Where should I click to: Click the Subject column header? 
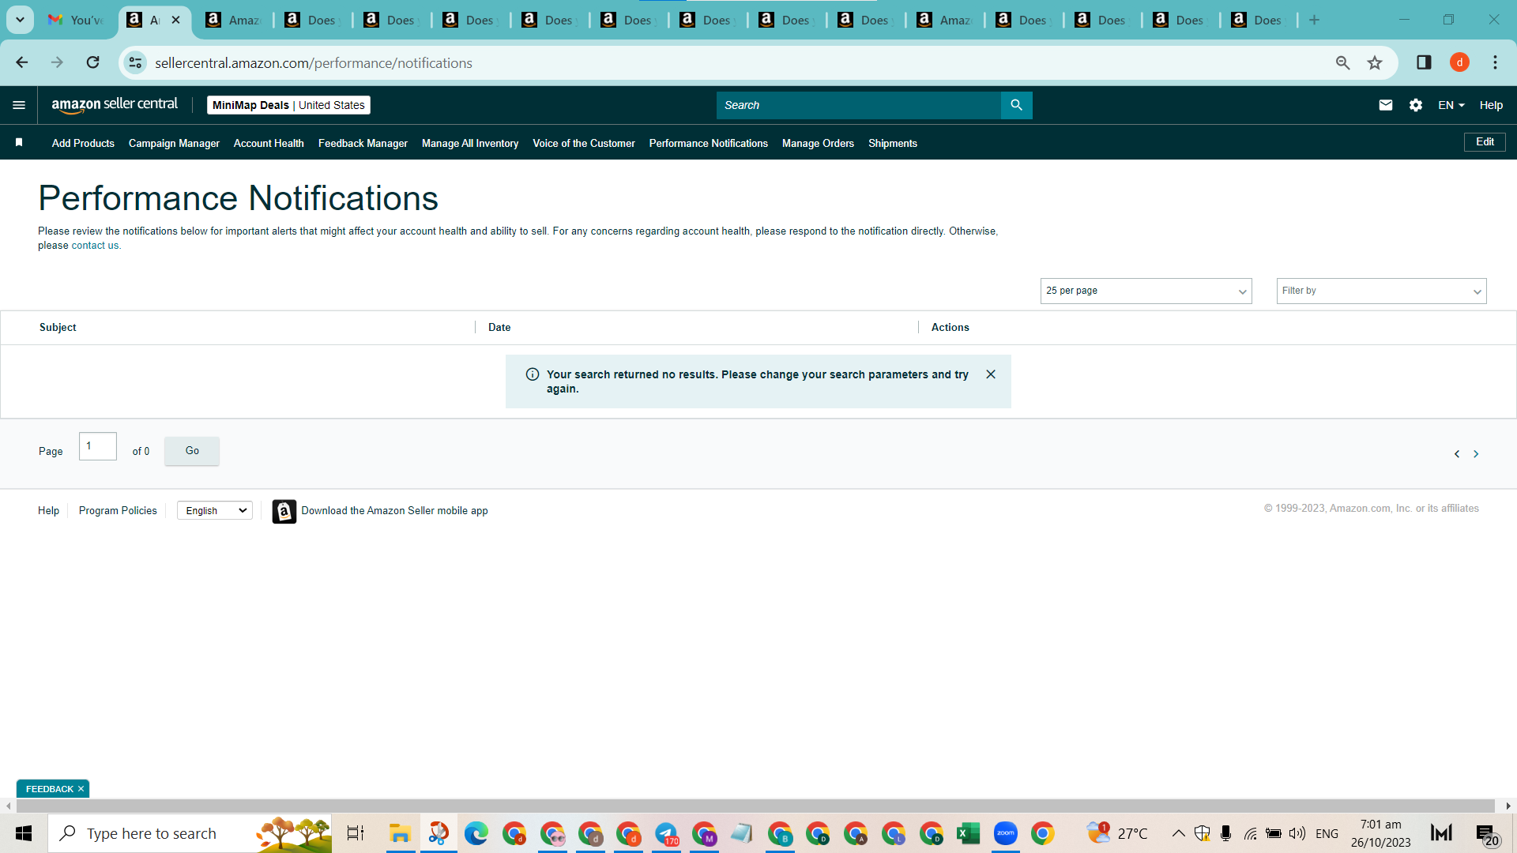click(58, 327)
